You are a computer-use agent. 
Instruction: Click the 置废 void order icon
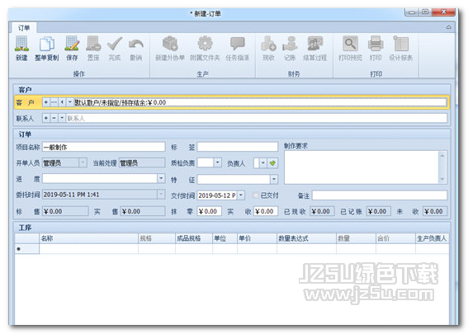(93, 44)
